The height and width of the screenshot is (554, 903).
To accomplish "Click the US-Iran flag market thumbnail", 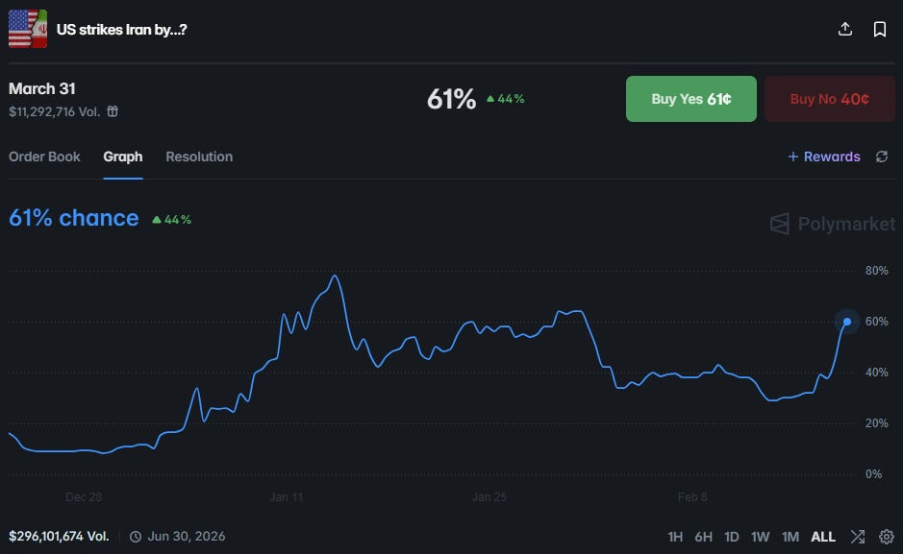I will click(x=28, y=29).
